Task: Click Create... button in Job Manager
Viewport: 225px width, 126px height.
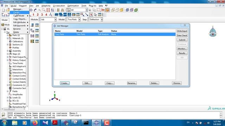Action: 65,83
